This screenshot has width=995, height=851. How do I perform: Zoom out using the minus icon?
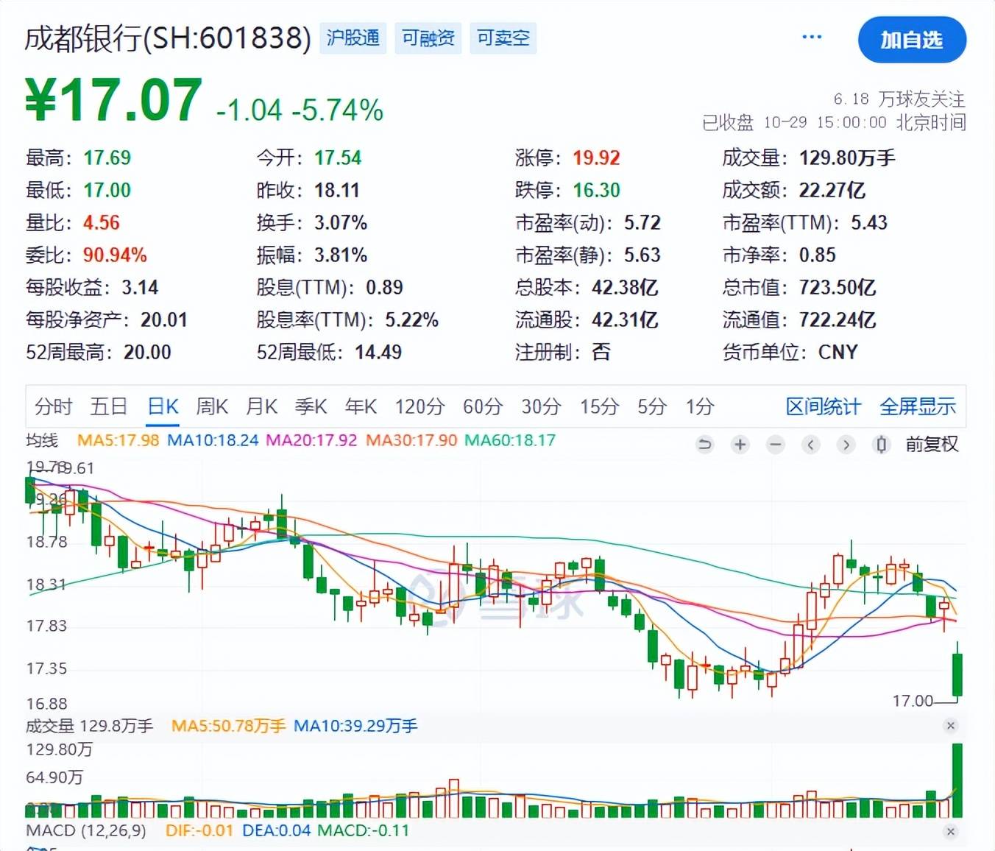click(x=775, y=445)
